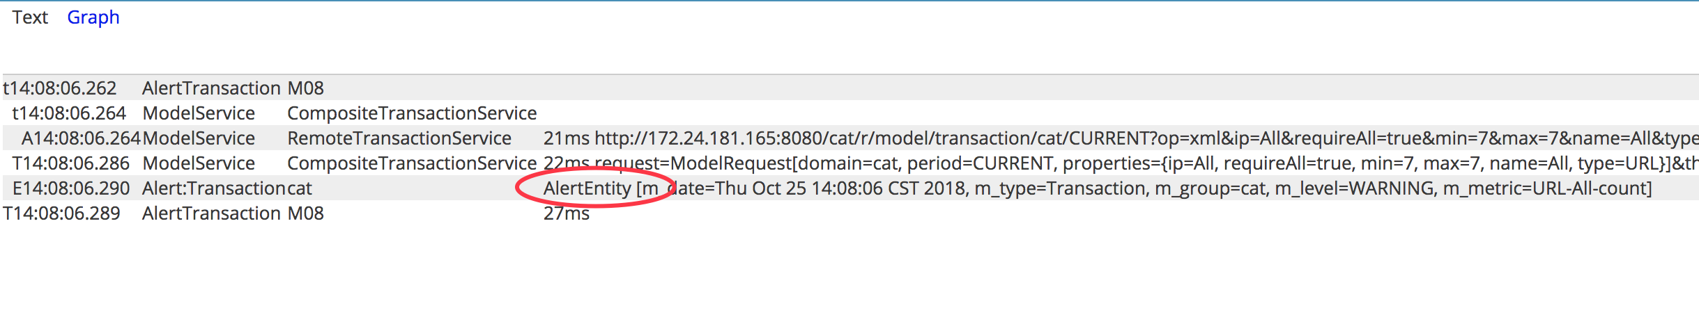Image resolution: width=1699 pixels, height=317 pixels.
Task: Open the Graph view link
Action: pos(93,17)
